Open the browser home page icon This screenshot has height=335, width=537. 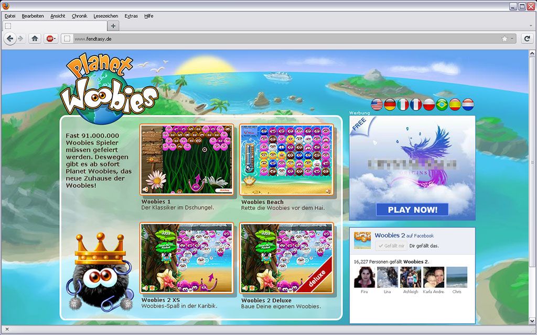[35, 39]
